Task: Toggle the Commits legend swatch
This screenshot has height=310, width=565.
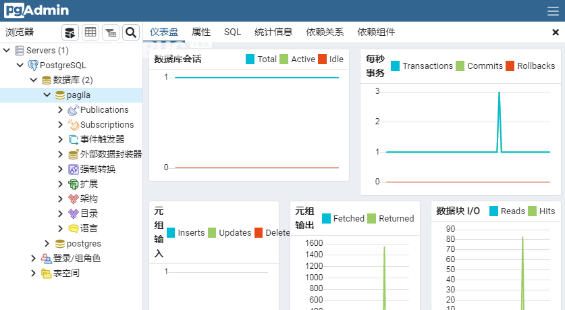Action: (460, 66)
